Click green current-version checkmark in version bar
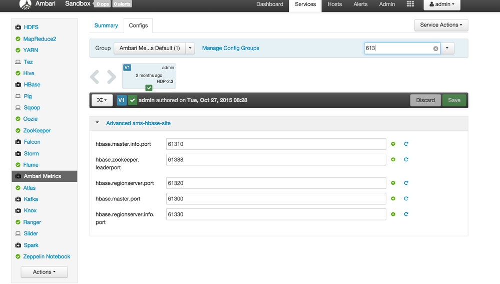The height and width of the screenshot is (284, 500). pos(132,100)
